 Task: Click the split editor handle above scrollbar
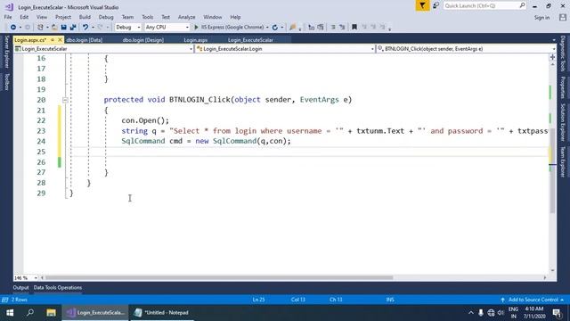tap(552, 57)
